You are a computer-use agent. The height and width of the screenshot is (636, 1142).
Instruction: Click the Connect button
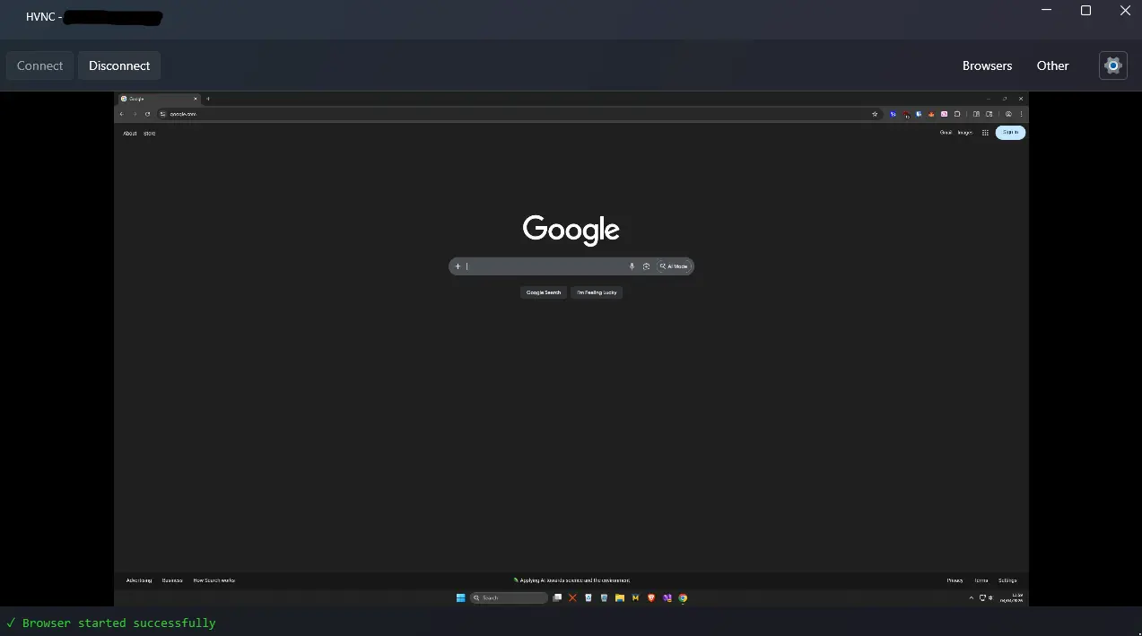pos(40,65)
